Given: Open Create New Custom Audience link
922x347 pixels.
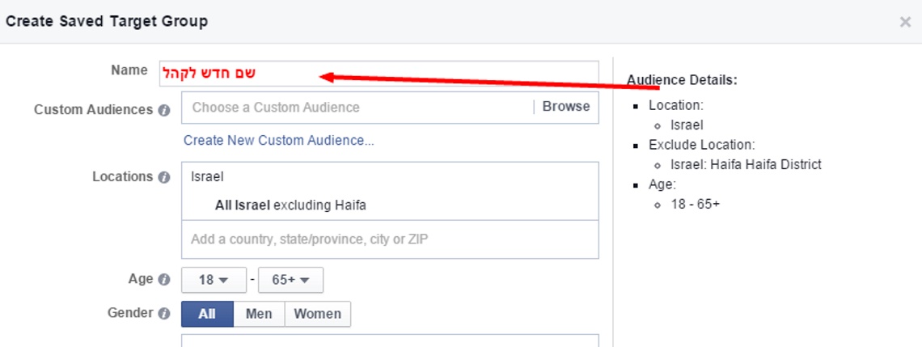Looking at the screenshot, I should (278, 141).
